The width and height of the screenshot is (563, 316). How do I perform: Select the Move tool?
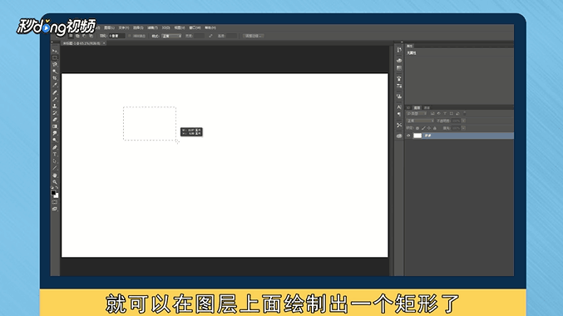coord(55,51)
